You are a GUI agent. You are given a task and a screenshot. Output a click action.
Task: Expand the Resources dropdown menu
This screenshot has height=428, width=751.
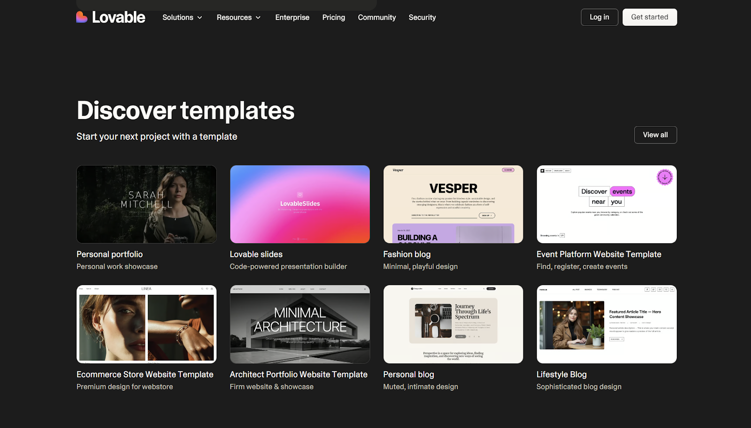tap(238, 17)
